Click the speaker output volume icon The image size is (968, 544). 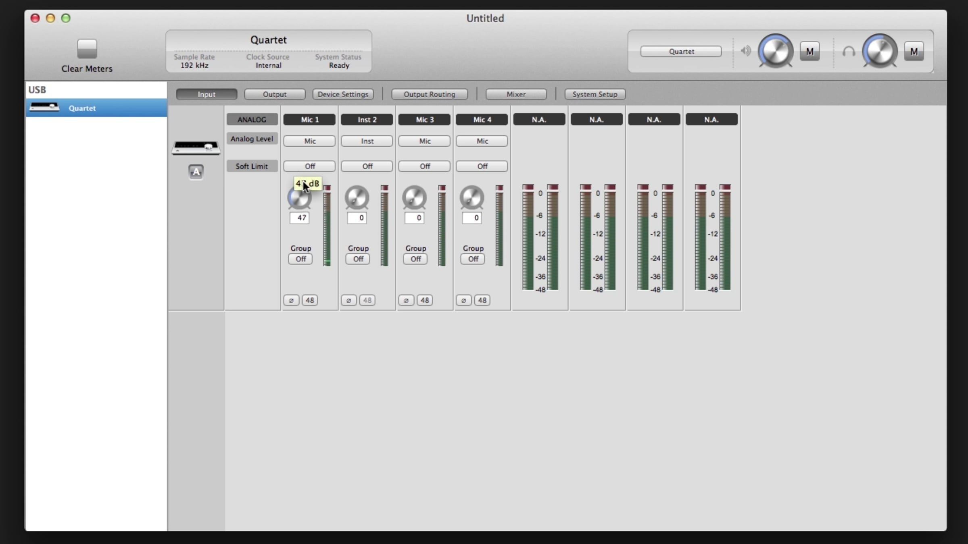[x=746, y=51]
